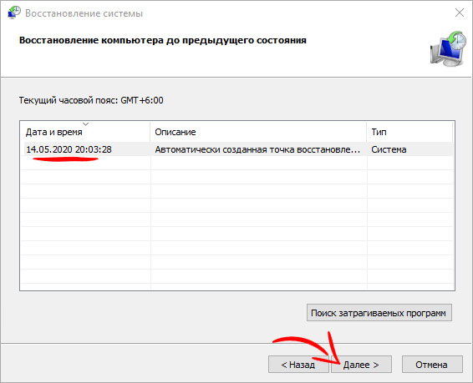The height and width of the screenshot is (383, 473).
Task: Click the 'Текущий часовой пояс: GMT+6:00' label
Action: [91, 100]
